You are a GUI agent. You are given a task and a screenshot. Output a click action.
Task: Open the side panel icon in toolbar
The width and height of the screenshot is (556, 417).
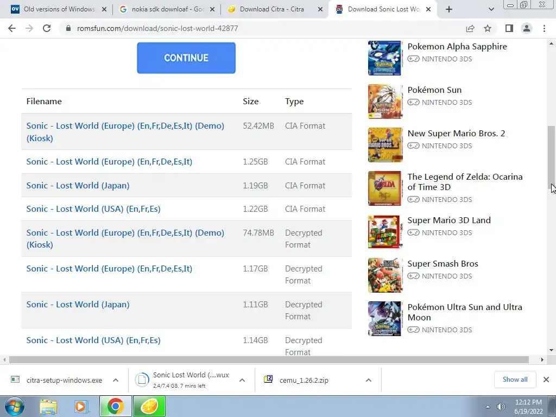509,28
